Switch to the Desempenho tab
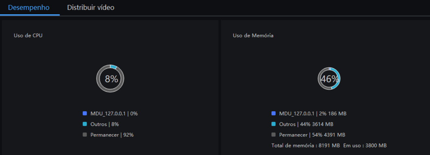430x155 pixels. click(x=29, y=8)
